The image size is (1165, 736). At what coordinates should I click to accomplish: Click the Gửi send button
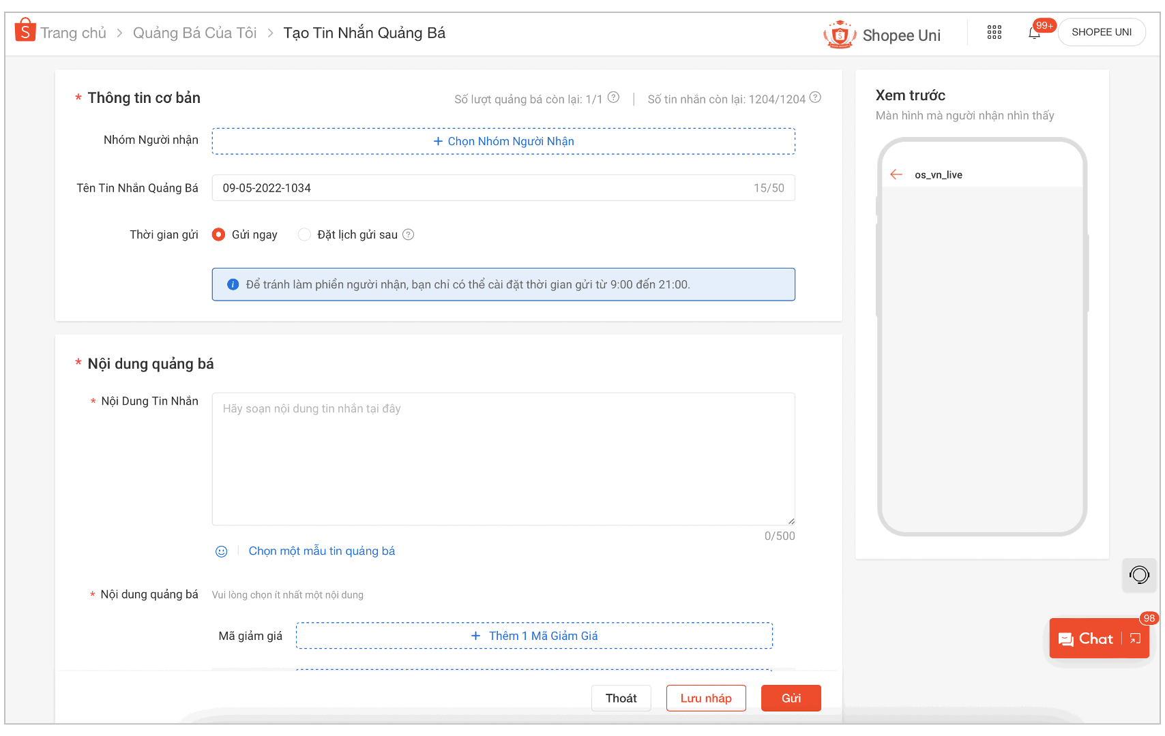pyautogui.click(x=791, y=698)
